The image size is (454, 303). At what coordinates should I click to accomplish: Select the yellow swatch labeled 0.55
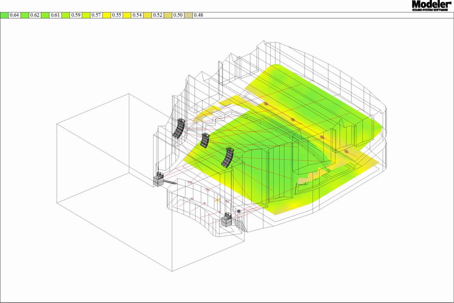point(106,15)
